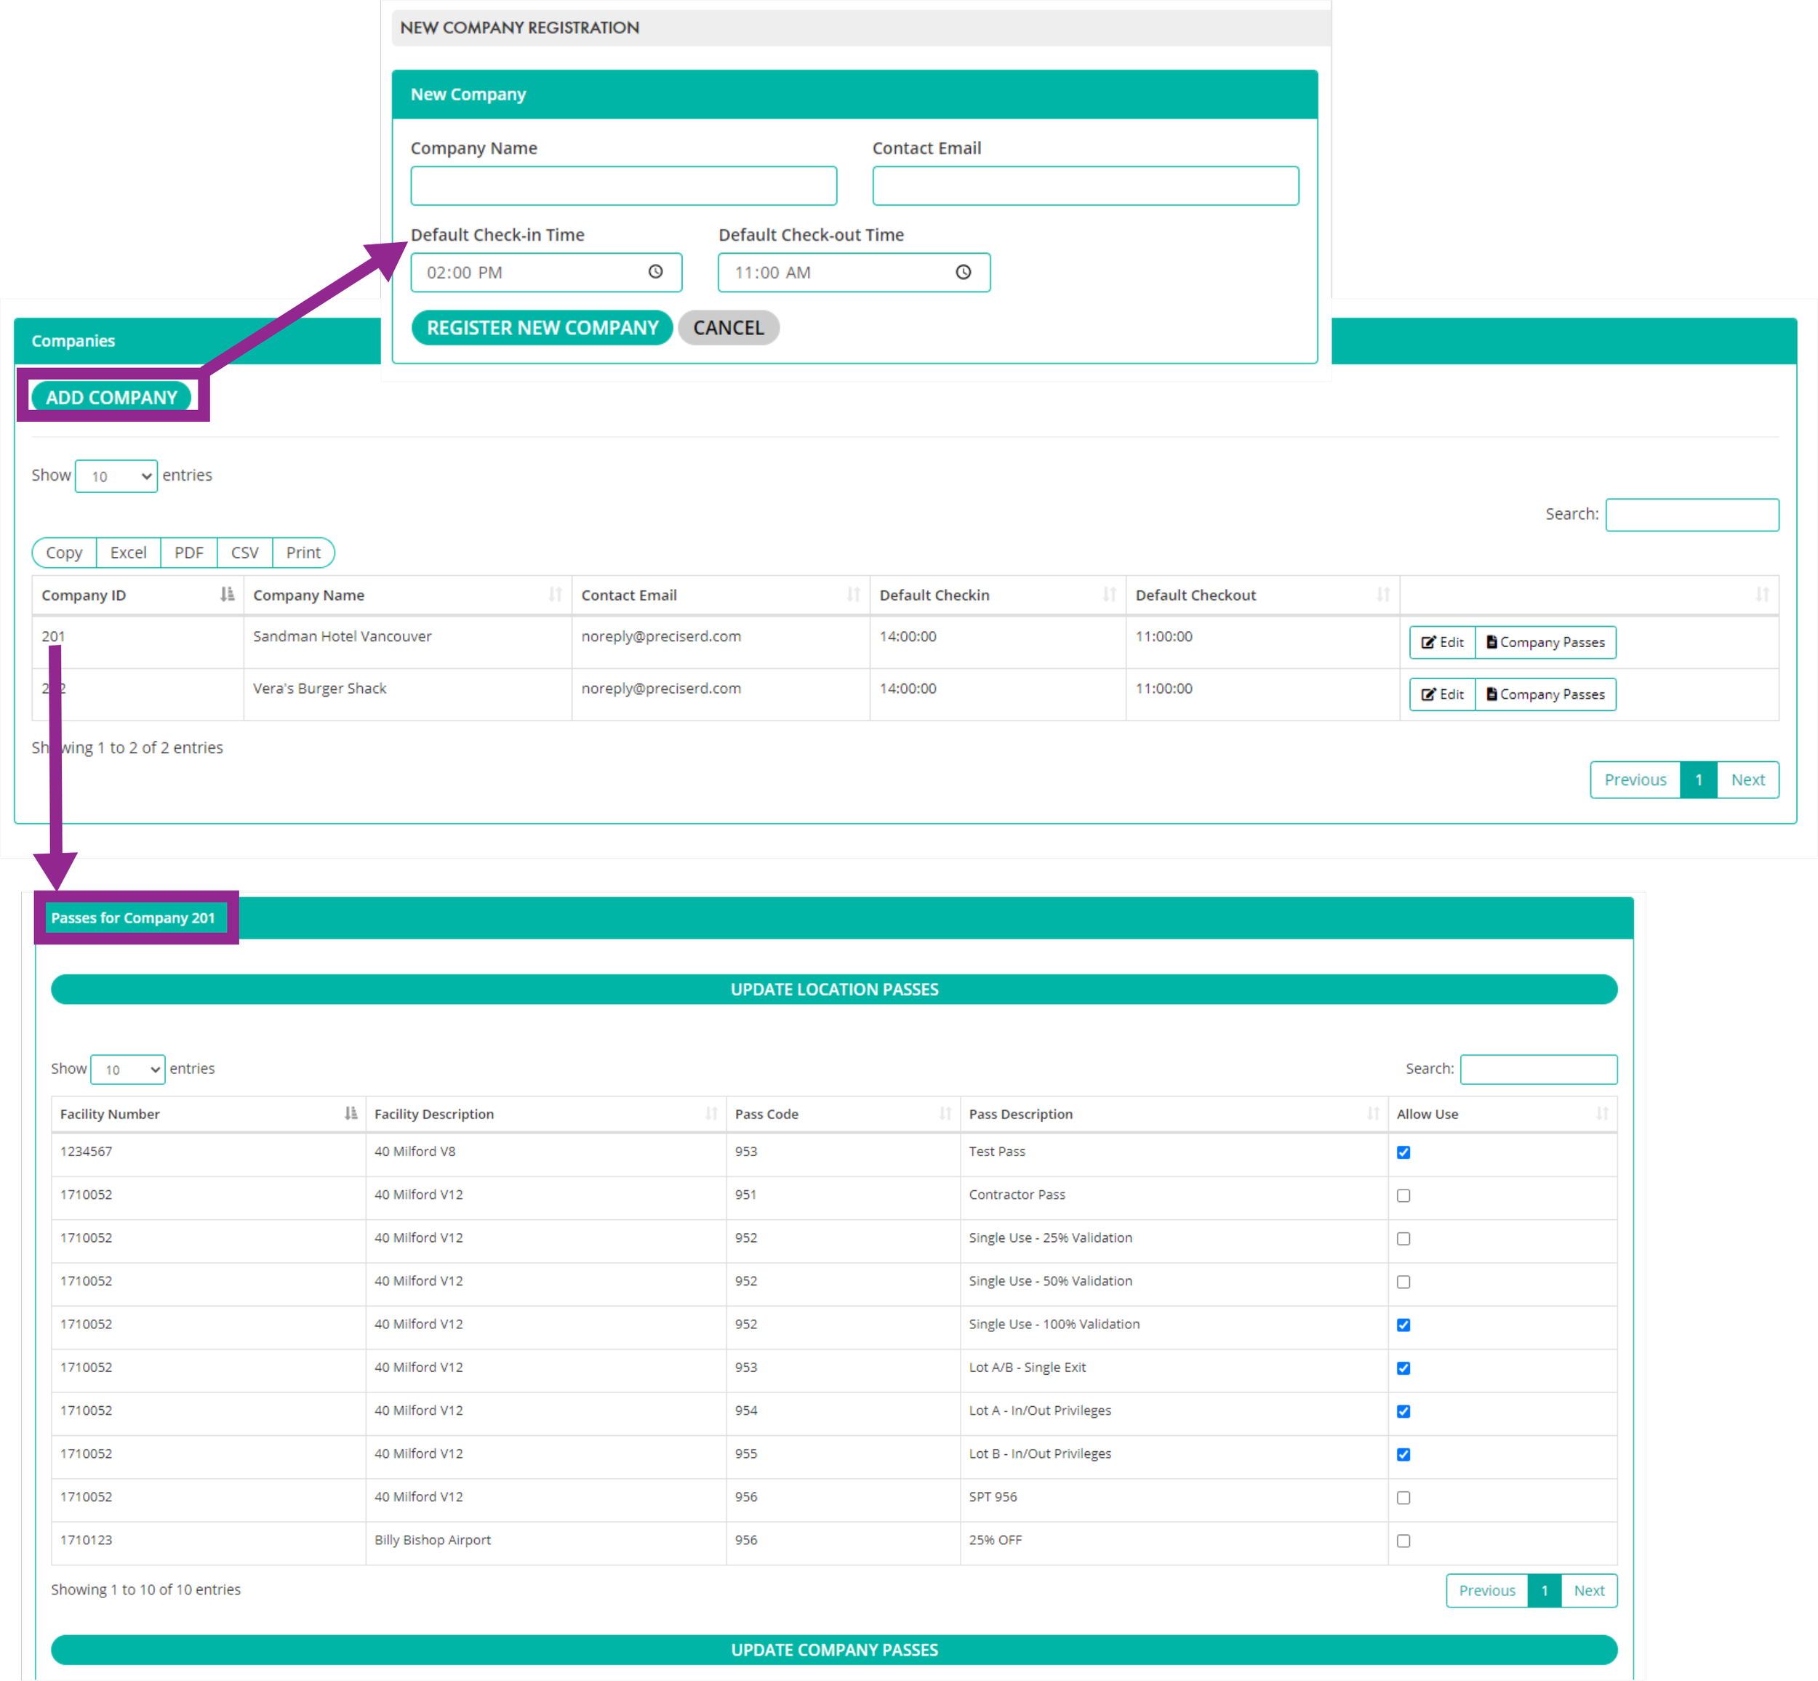The image size is (1818, 1681).
Task: Click page 1 in Passes pagination
Action: 1544,1590
